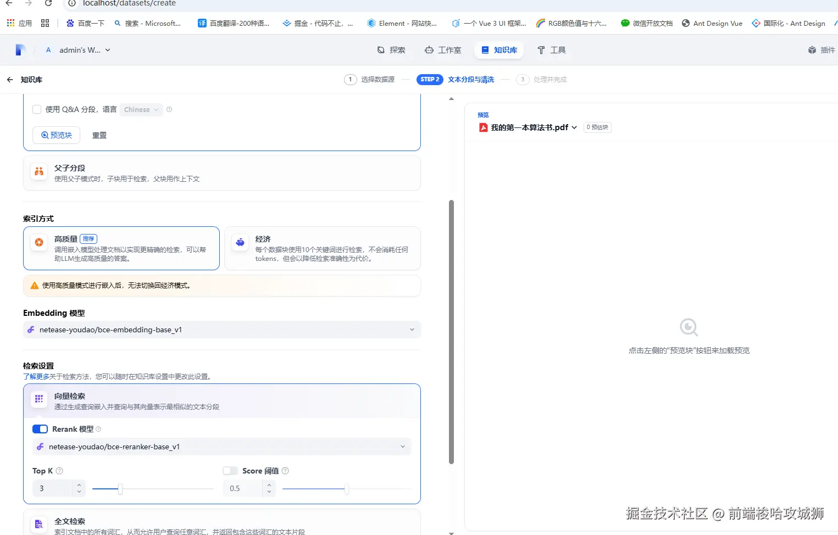The image size is (838, 535).
Task: Open the 百度一下 bookmark
Action: click(x=85, y=23)
